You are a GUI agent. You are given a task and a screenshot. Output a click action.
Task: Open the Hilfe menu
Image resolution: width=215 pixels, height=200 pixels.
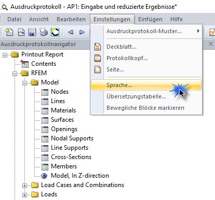coord(177,19)
